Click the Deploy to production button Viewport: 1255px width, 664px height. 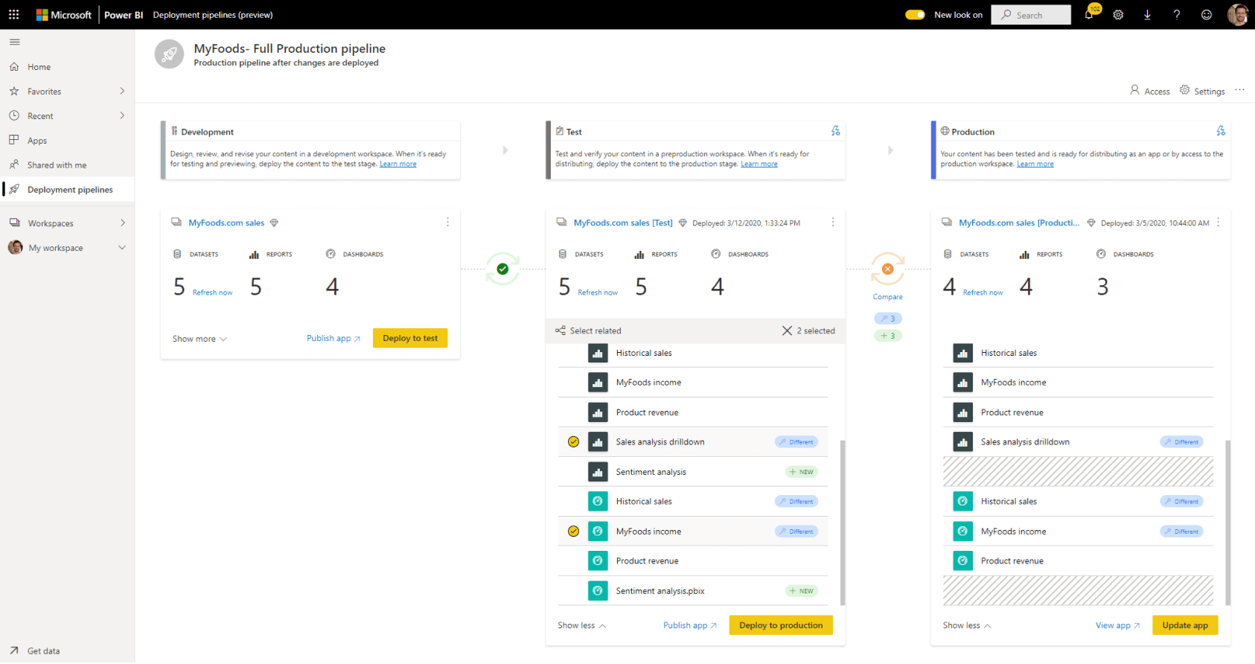click(x=781, y=625)
